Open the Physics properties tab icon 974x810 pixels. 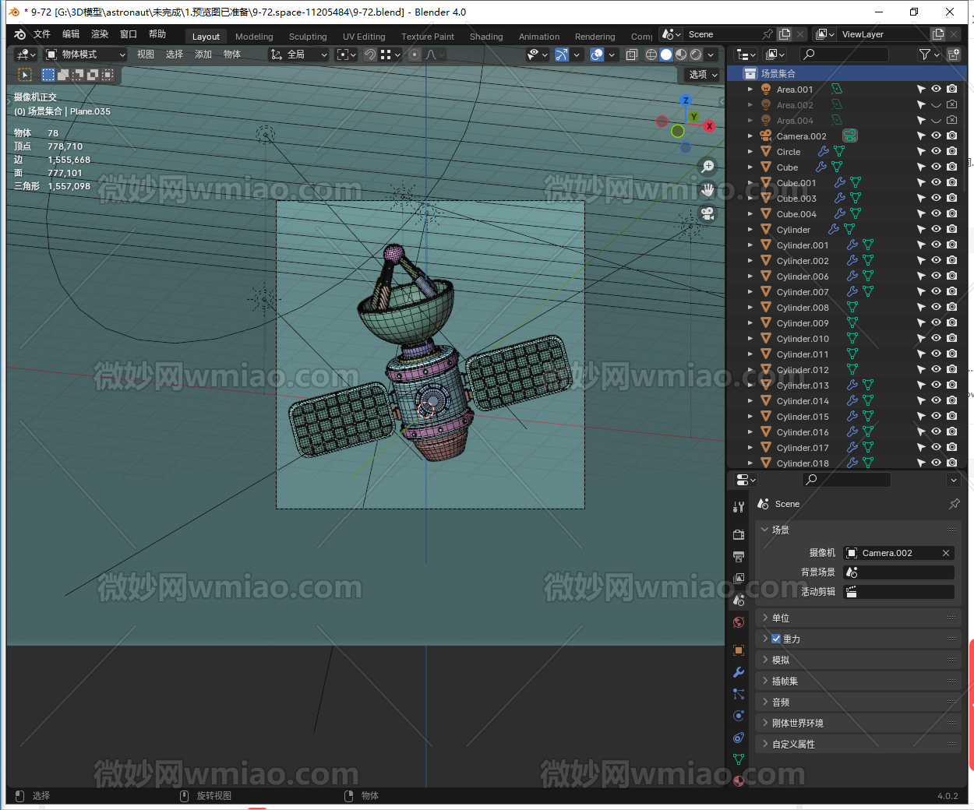click(x=739, y=716)
